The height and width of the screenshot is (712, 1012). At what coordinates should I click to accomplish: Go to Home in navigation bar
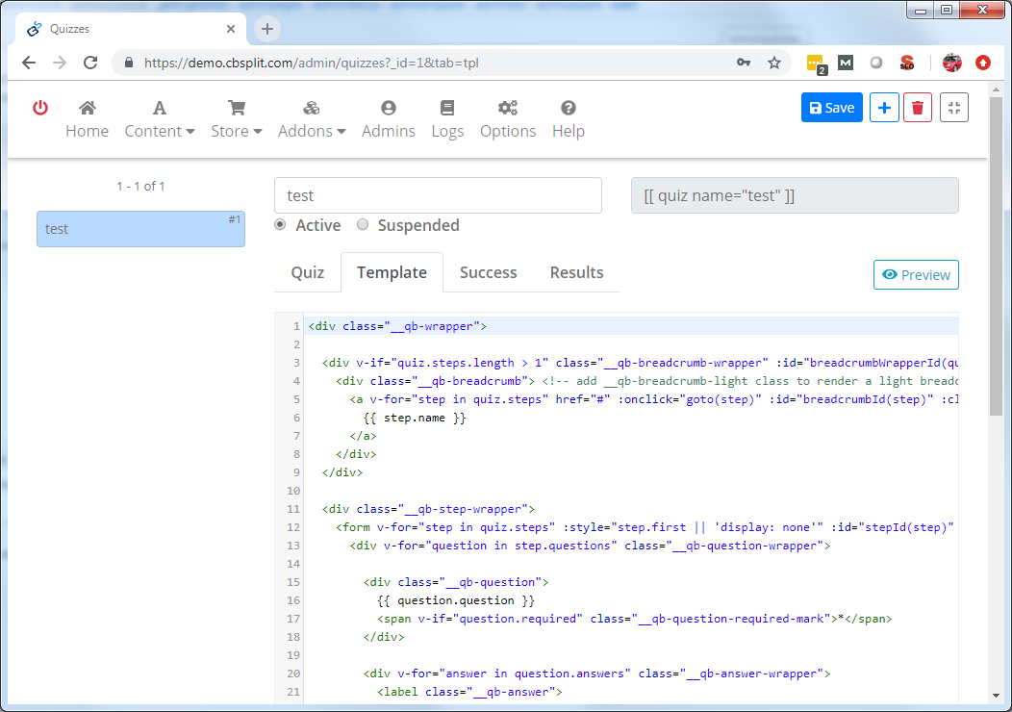(x=87, y=119)
